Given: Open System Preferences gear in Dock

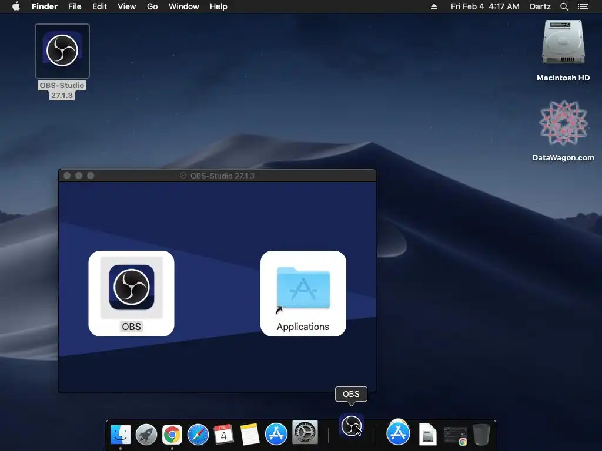Looking at the screenshot, I should [x=305, y=432].
